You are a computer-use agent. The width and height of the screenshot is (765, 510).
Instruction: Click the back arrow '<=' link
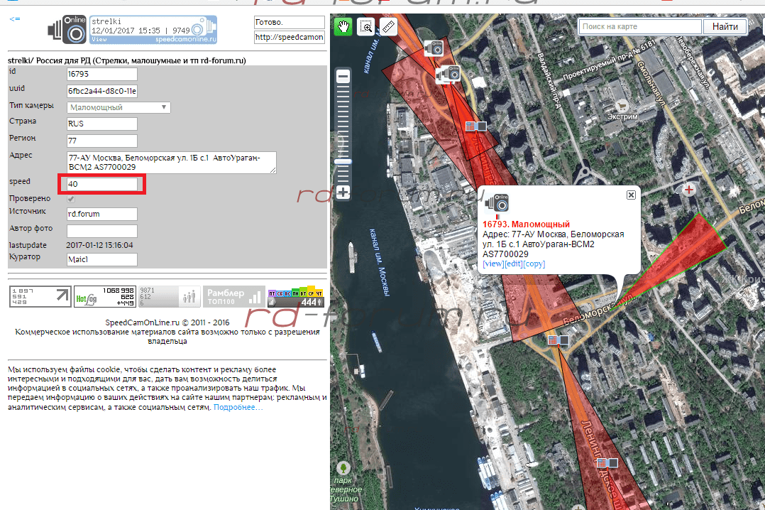pyautogui.click(x=14, y=19)
